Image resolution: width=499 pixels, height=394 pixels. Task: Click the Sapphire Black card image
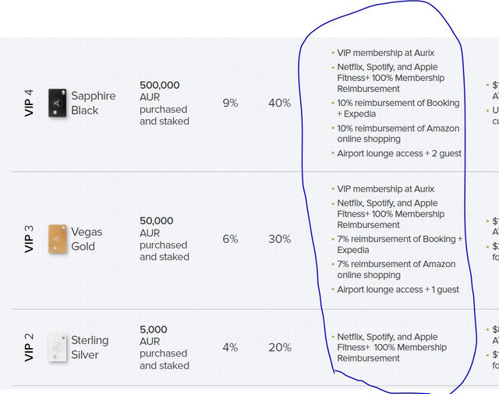(x=57, y=103)
